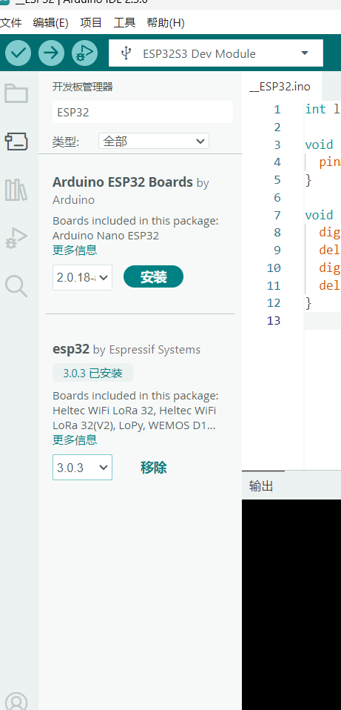Image resolution: width=341 pixels, height=710 pixels.
Task: Open the Debug sidebar panel icon
Action: click(16, 238)
